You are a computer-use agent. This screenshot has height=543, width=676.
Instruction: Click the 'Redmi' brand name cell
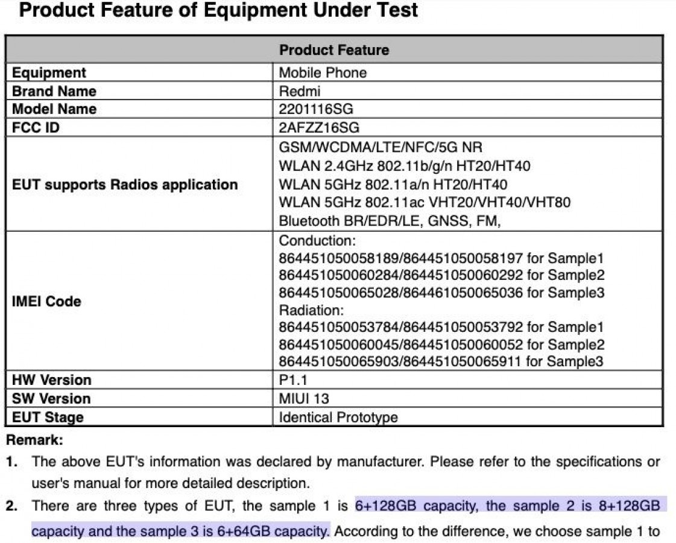[x=300, y=91]
